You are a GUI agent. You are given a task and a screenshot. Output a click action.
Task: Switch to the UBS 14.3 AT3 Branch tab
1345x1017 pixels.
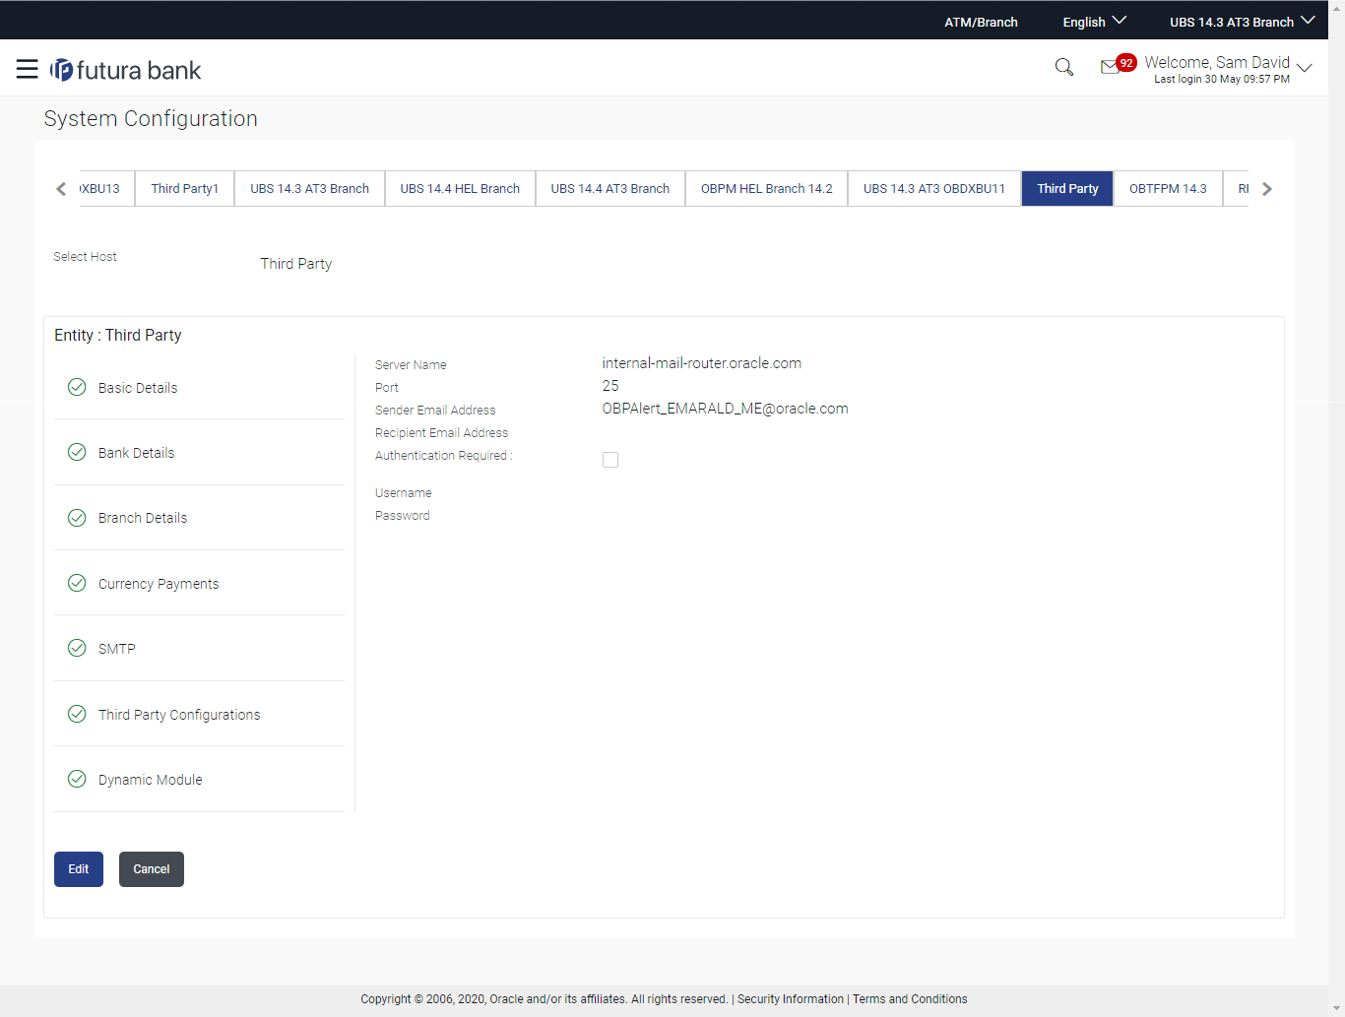[x=309, y=188]
